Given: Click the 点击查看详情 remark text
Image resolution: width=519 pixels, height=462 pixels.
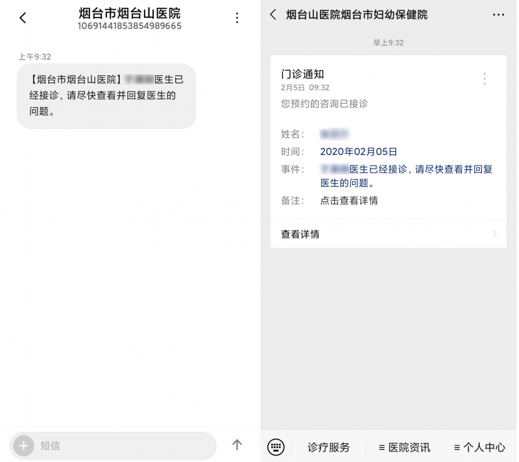Looking at the screenshot, I should [x=349, y=201].
